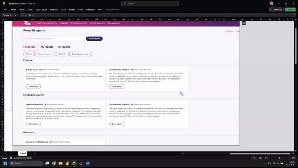
Task: Open the Zoom app in taskbar
Action: [x=88, y=163]
